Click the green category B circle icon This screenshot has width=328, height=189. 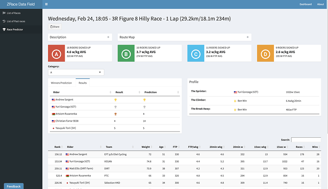(126, 54)
